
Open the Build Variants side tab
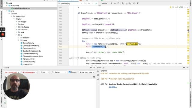[x=1, y=75]
